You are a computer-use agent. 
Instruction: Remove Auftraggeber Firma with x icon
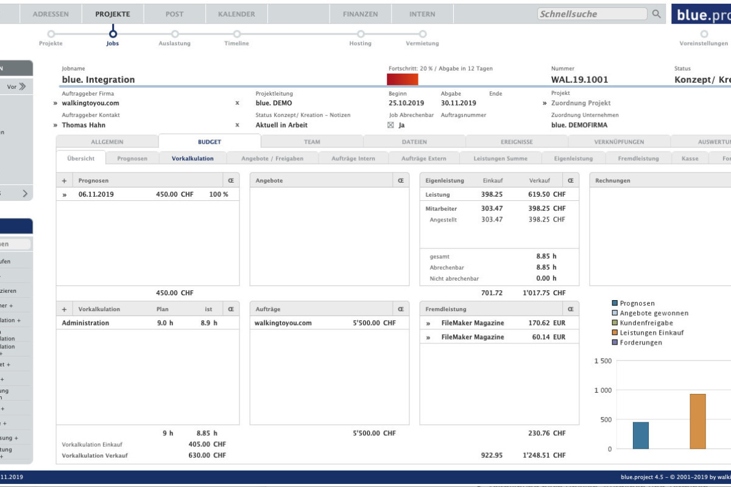[x=238, y=103]
